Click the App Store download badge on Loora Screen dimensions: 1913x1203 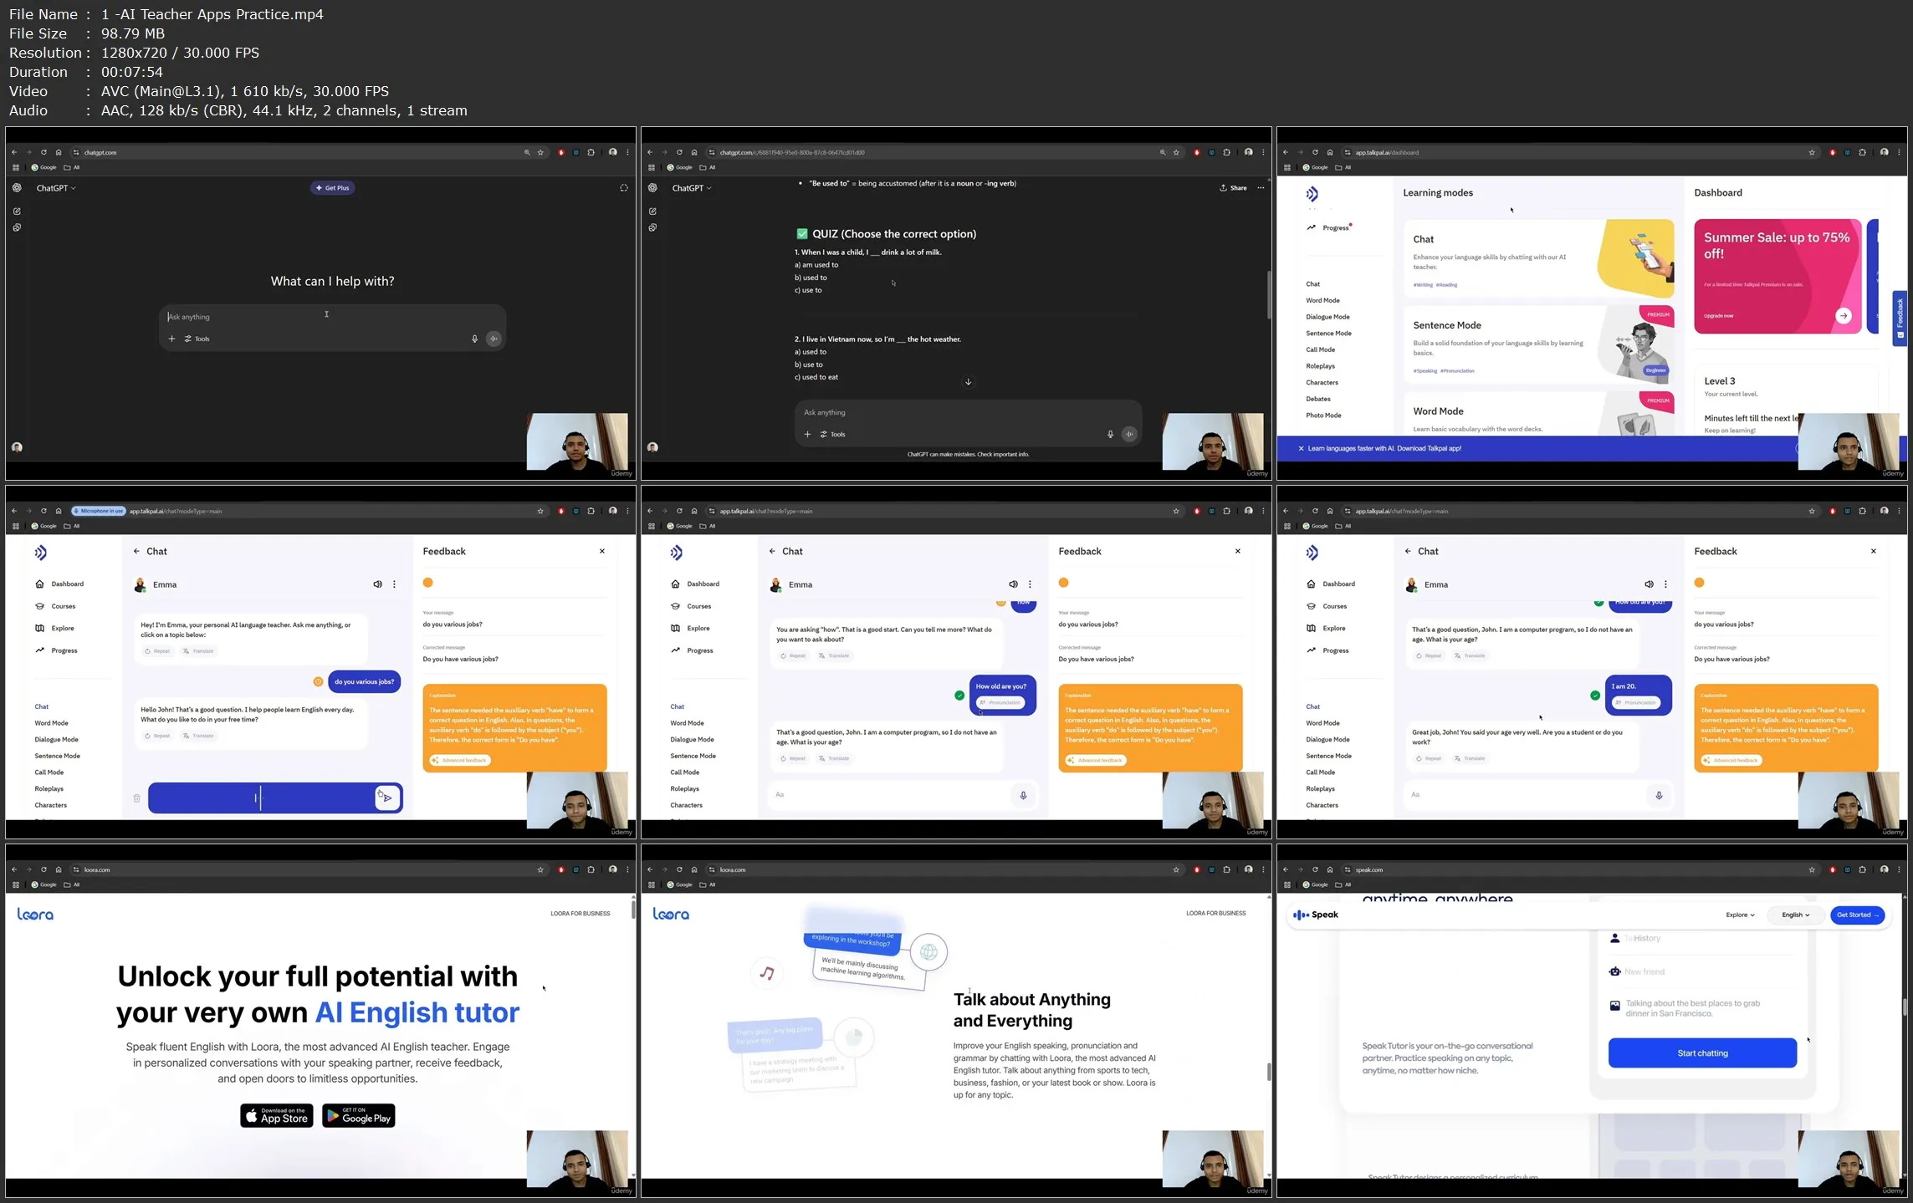tap(277, 1116)
